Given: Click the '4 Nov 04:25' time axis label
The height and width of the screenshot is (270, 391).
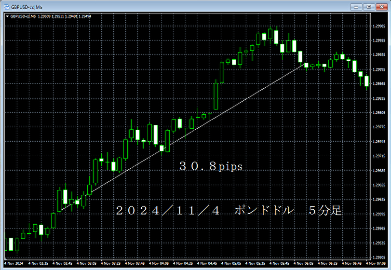Looking at the screenshot, I should [x=183, y=263].
